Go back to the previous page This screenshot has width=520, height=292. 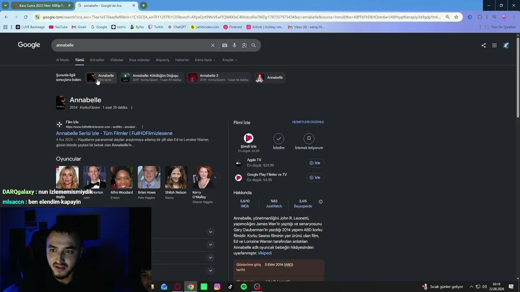(x=6, y=17)
